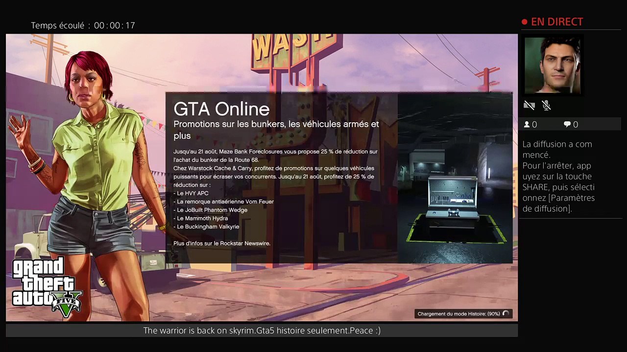
Task: Select the broadcaster avatar thumbnail
Action: click(553, 66)
